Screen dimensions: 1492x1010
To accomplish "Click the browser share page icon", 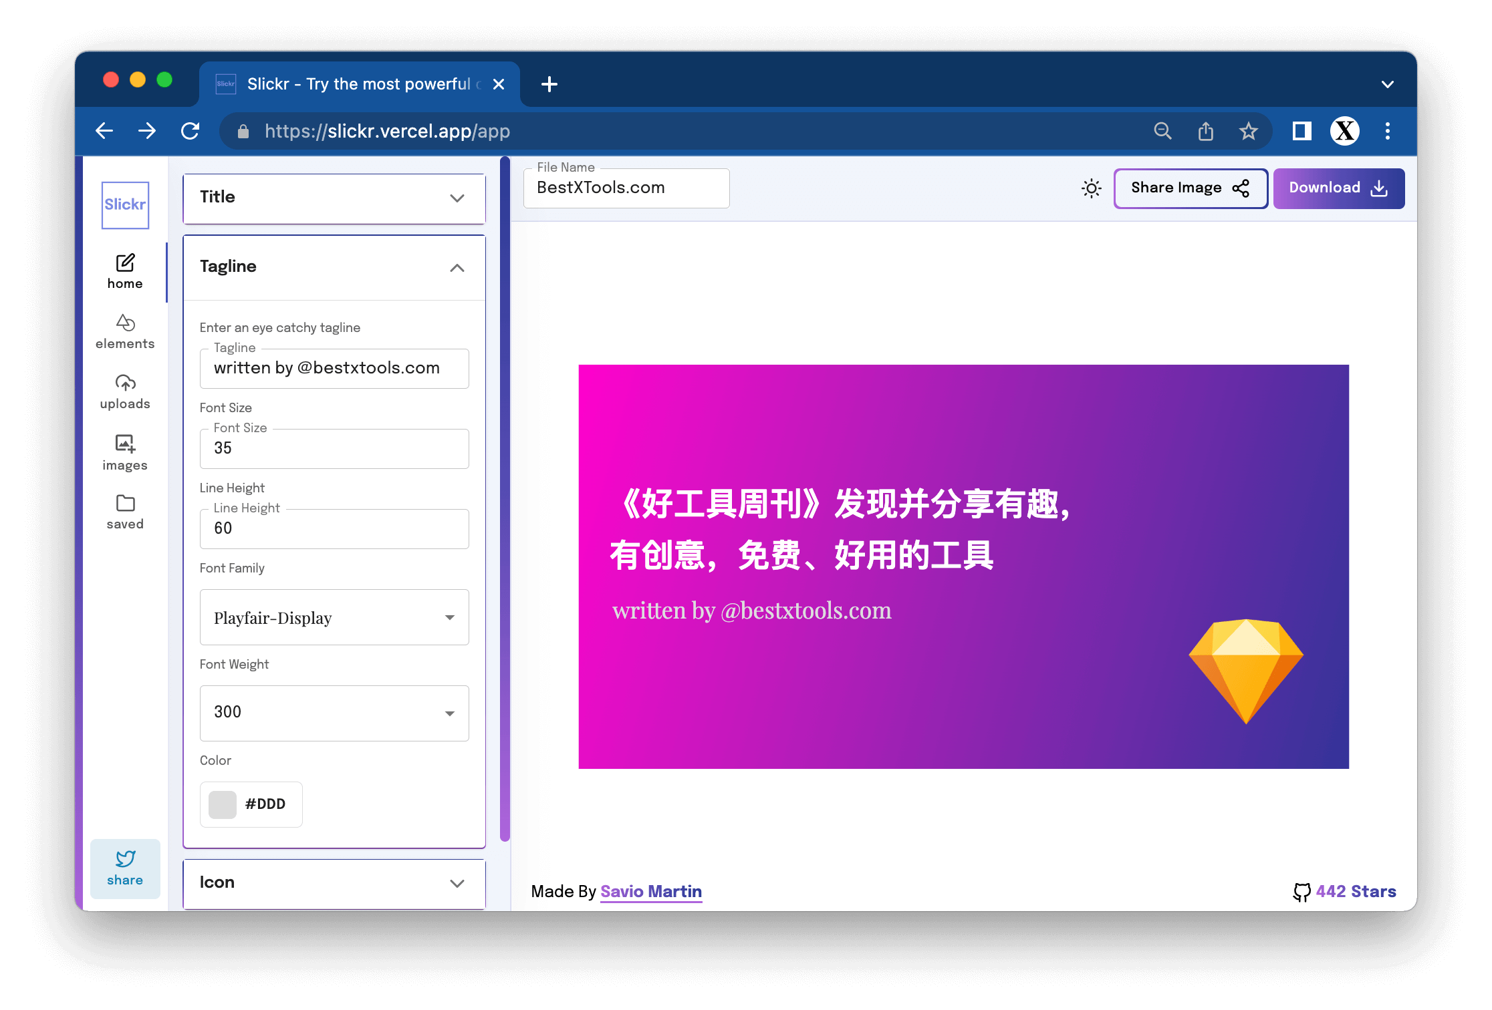I will coord(1205,131).
